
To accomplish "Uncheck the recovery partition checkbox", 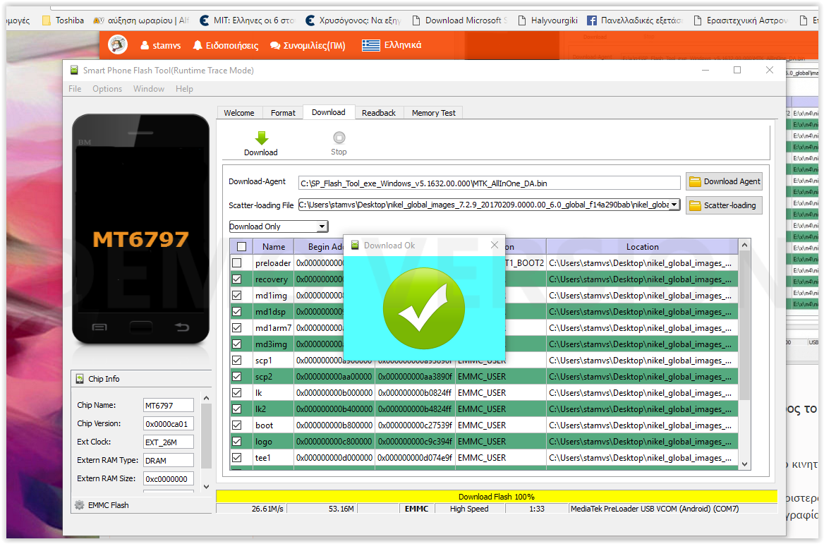I will (x=237, y=279).
